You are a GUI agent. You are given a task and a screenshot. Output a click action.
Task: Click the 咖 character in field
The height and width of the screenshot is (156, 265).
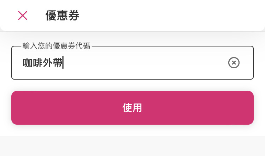tap(28, 63)
